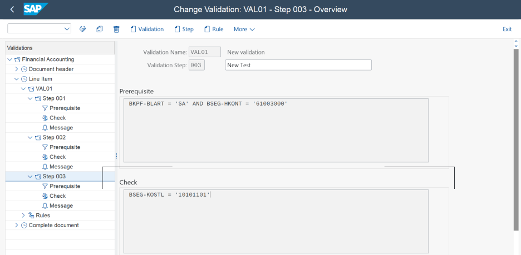This screenshot has width=521, height=255.
Task: Open the More menu
Action: 244,29
